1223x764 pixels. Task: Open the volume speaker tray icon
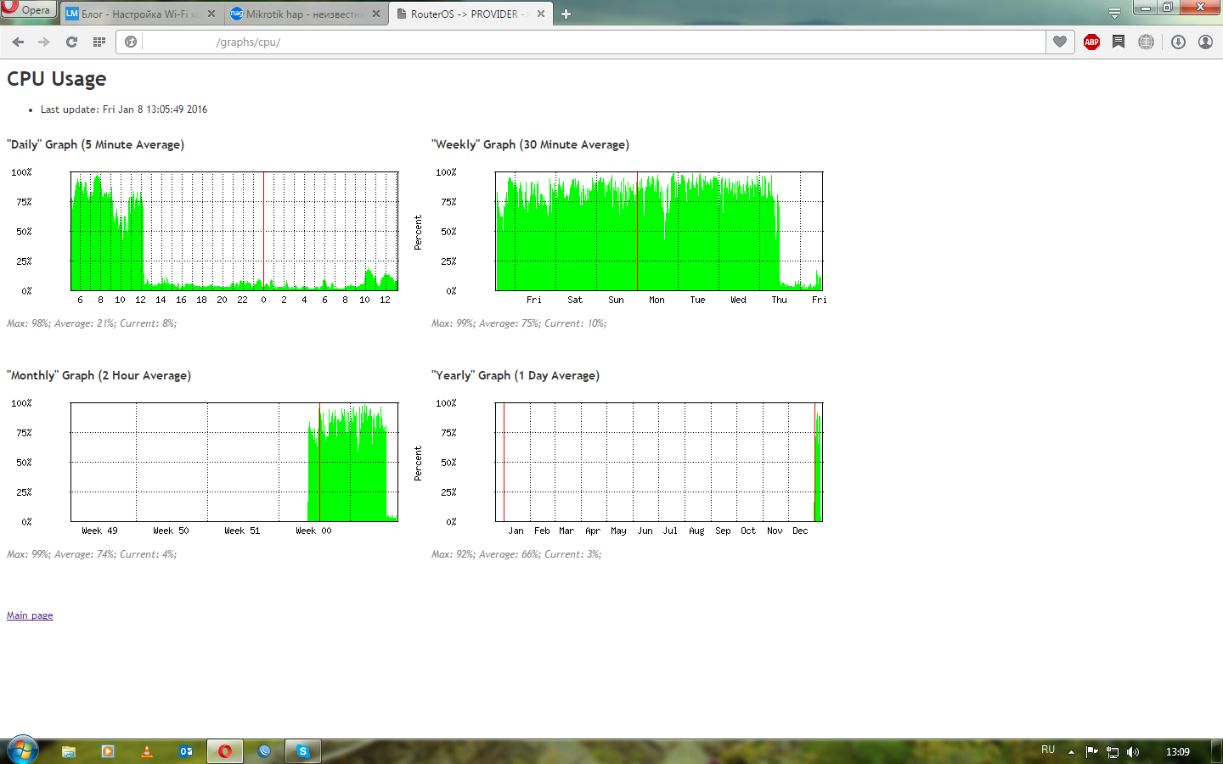(1133, 751)
